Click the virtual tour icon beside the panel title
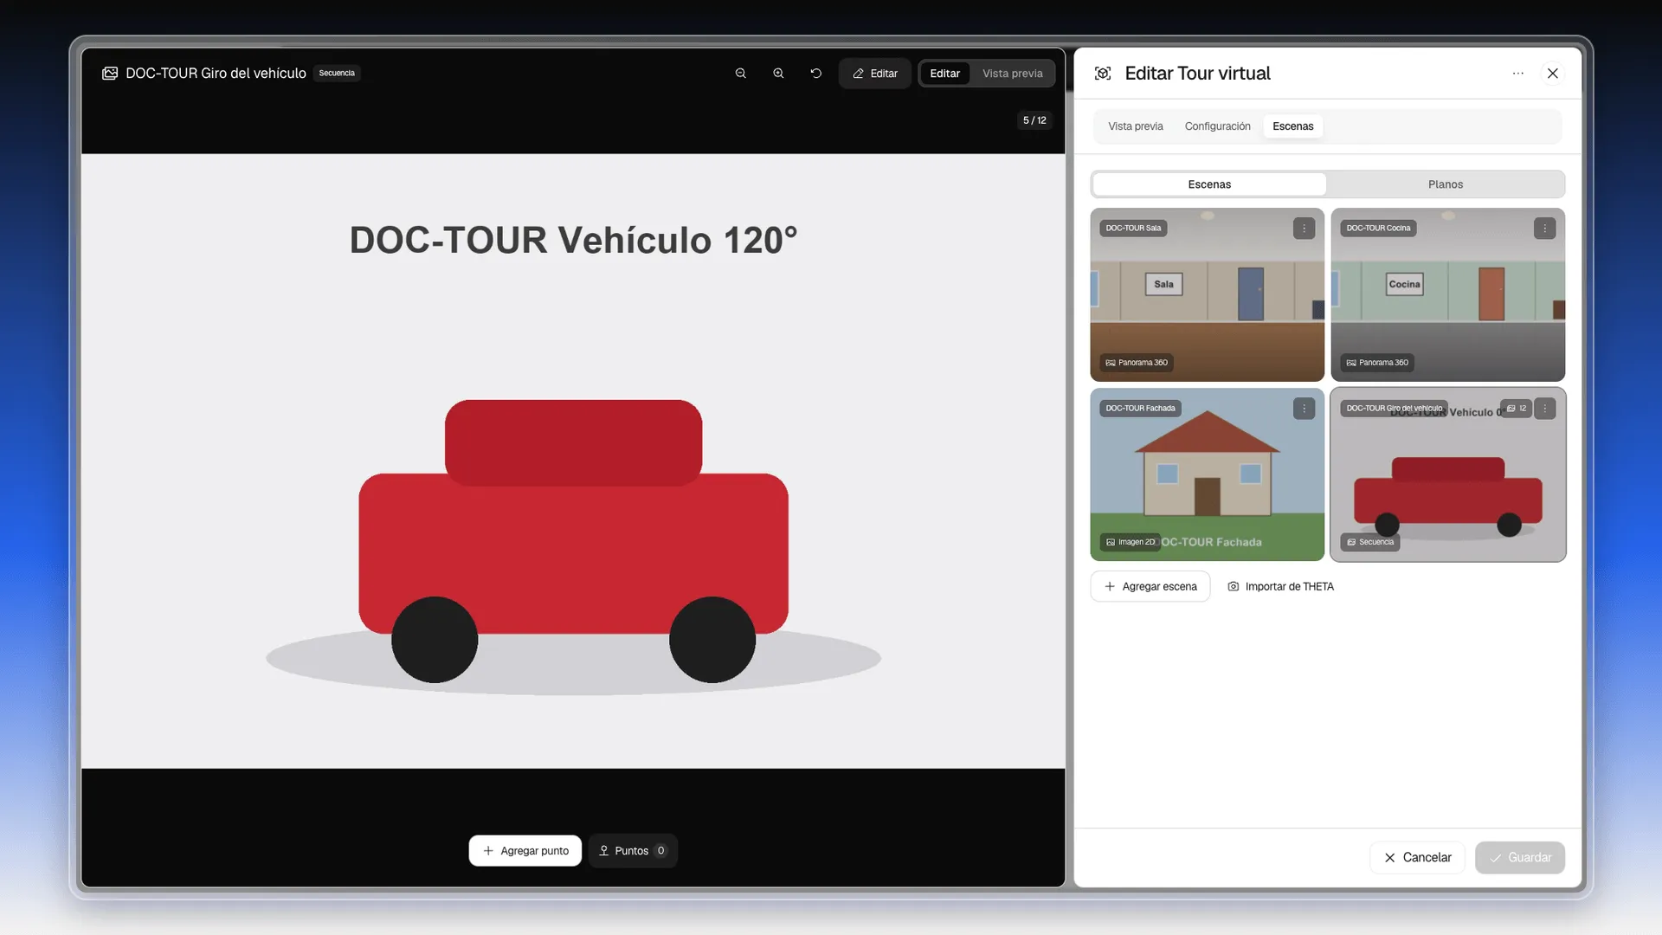The image size is (1662, 935). coord(1103,74)
